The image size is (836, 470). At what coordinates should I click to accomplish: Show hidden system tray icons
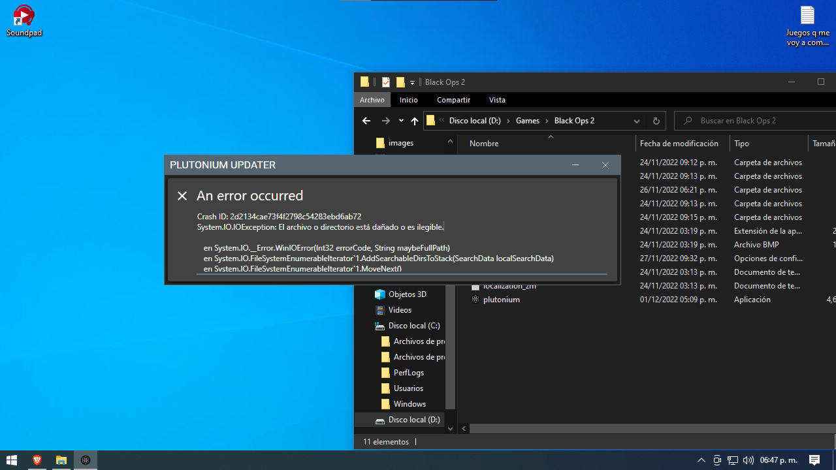click(701, 460)
